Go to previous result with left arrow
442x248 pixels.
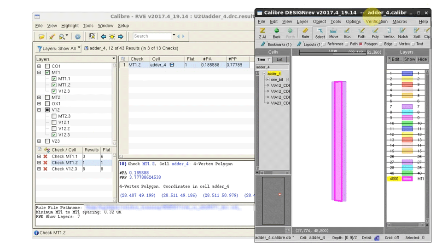click(x=104, y=37)
